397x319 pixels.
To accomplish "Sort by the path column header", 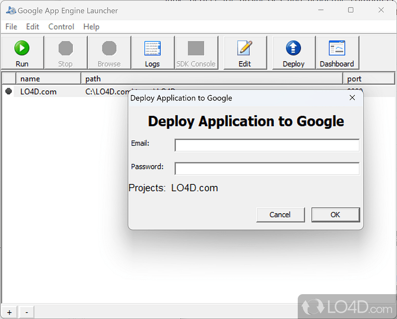I will [212, 79].
